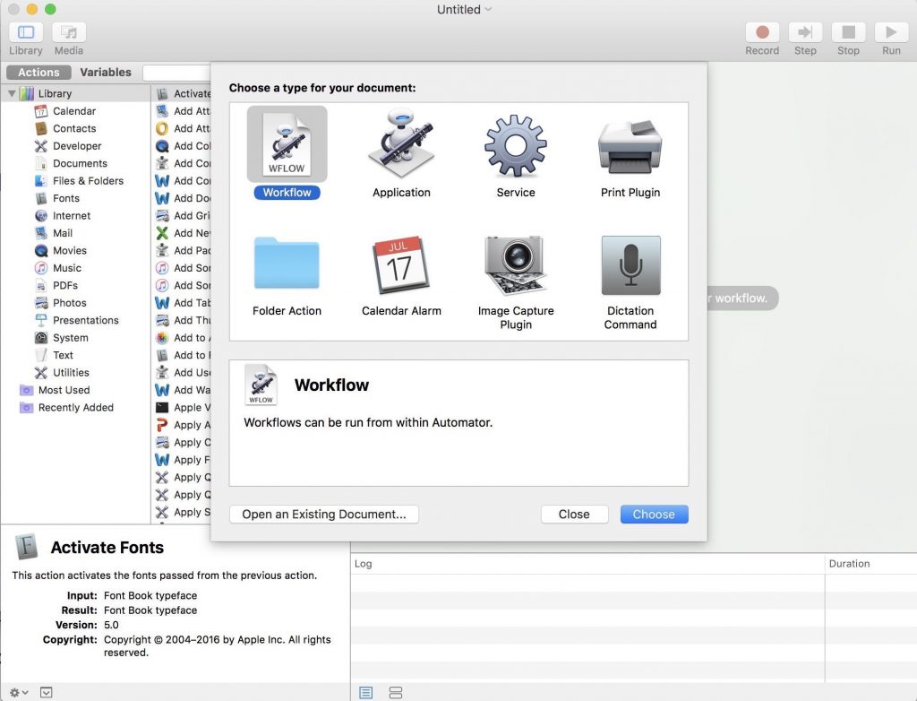This screenshot has width=917, height=701.
Task: Pick the Dictation Command microphone icon
Action: (x=630, y=265)
